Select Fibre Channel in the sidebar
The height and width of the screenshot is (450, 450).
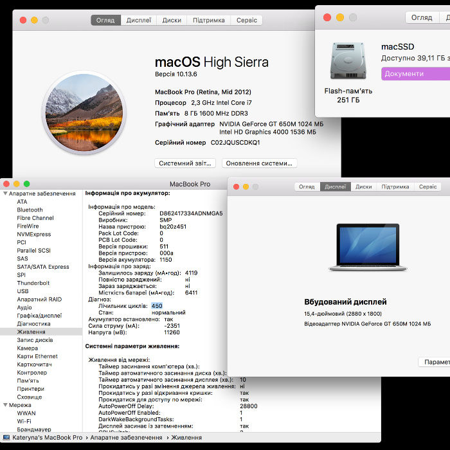coord(35,218)
